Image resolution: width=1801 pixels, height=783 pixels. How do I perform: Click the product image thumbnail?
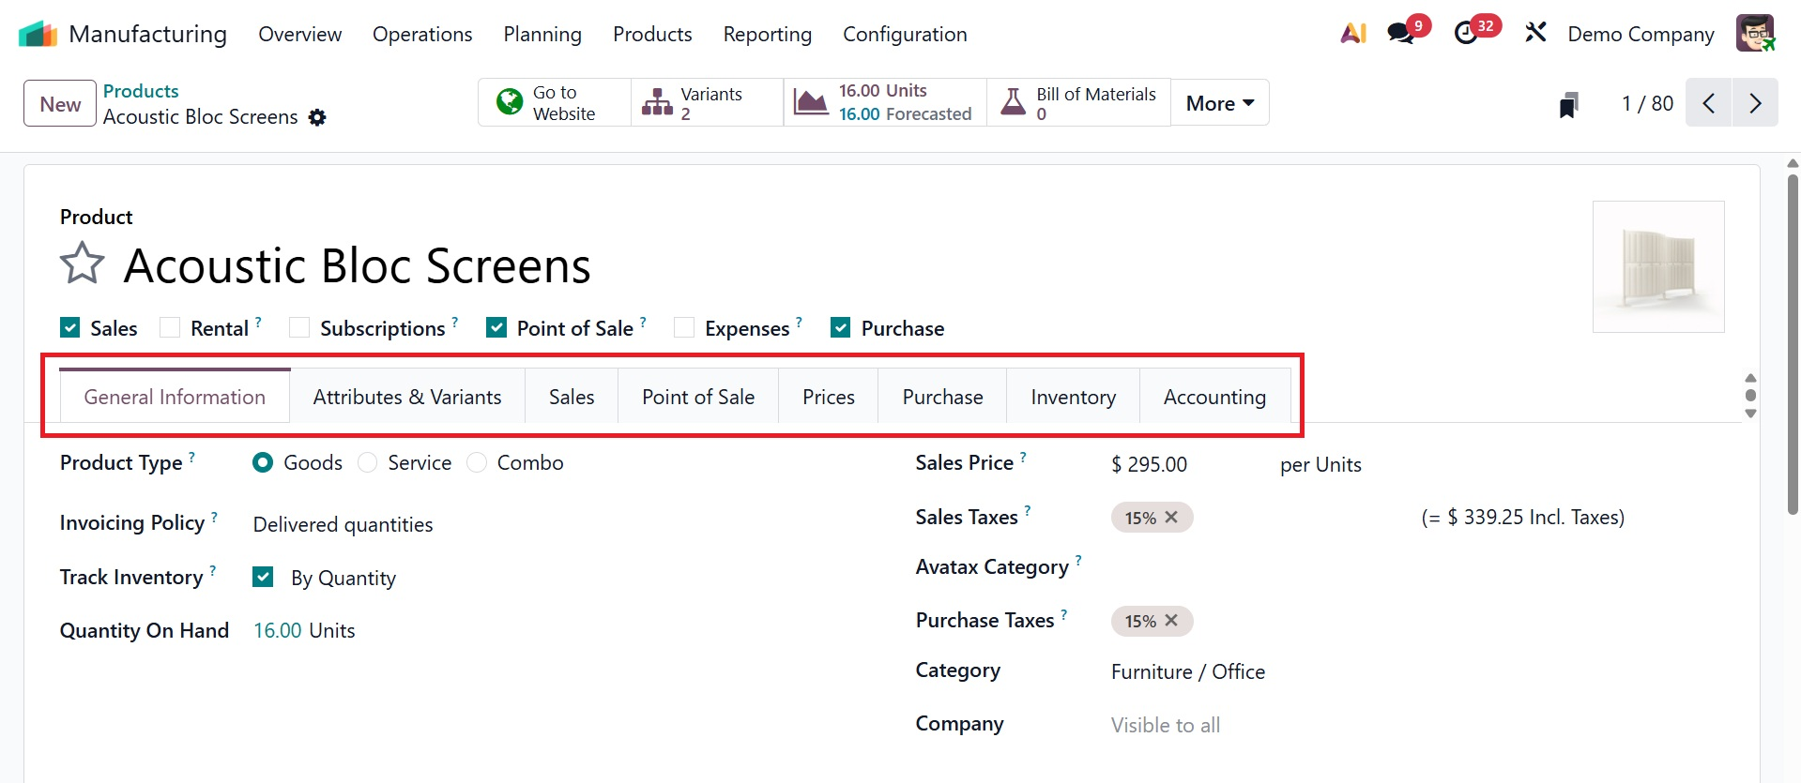click(1658, 266)
